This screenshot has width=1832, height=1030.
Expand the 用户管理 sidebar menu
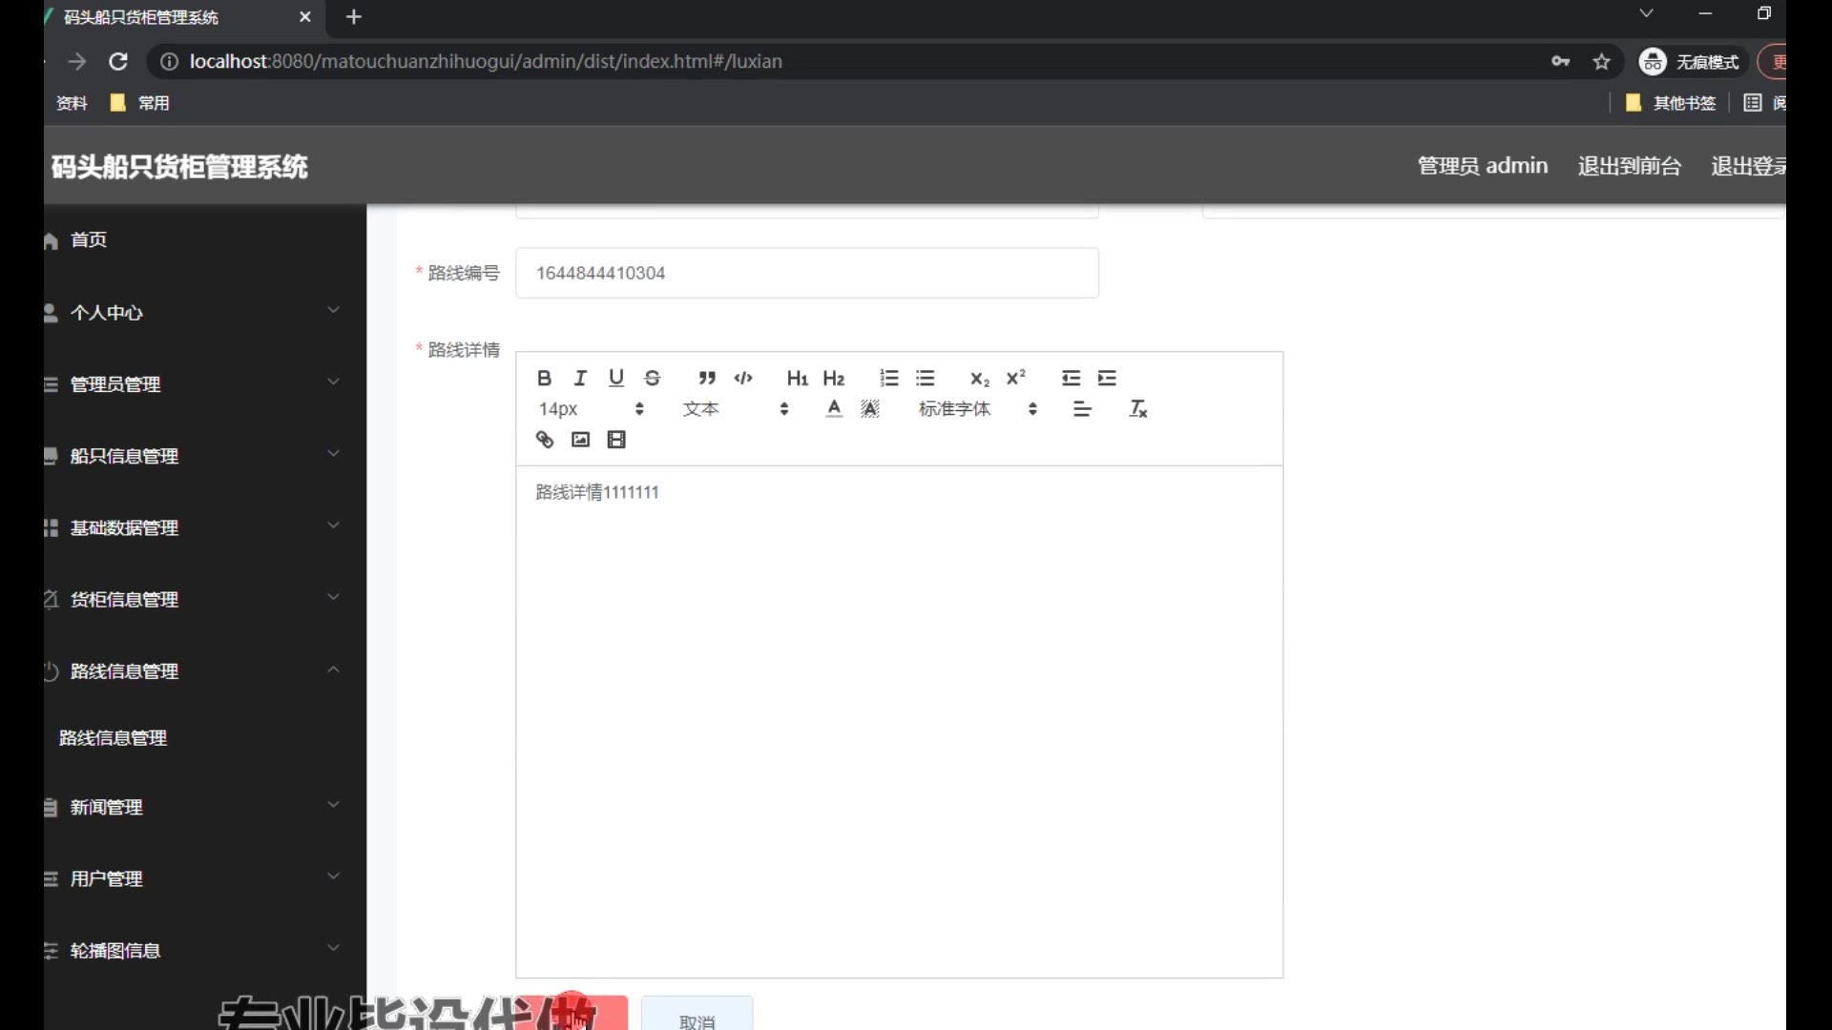204,878
